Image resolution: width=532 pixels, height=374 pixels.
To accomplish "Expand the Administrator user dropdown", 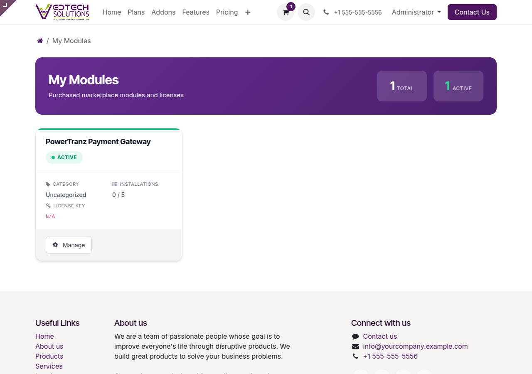I will pyautogui.click(x=416, y=12).
